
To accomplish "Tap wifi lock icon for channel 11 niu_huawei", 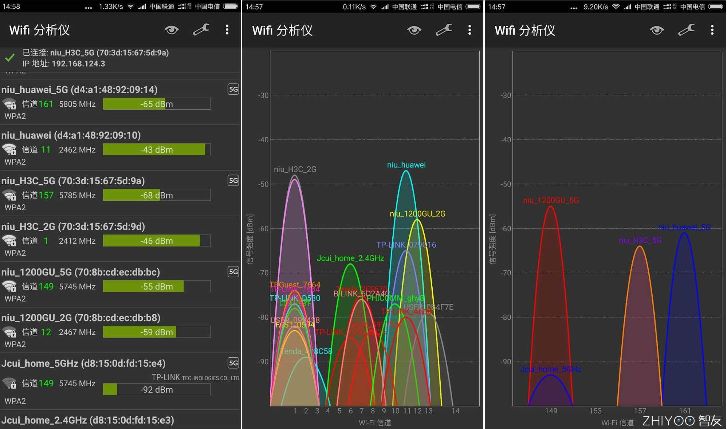I will [9, 150].
